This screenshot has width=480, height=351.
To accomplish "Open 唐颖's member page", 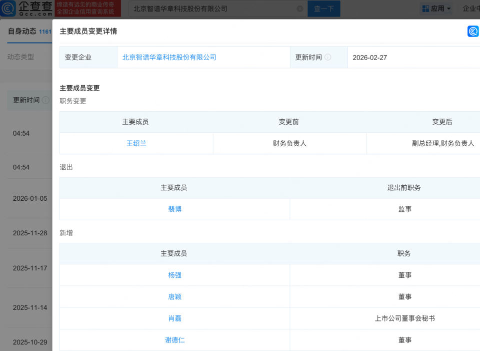I will coord(174,296).
